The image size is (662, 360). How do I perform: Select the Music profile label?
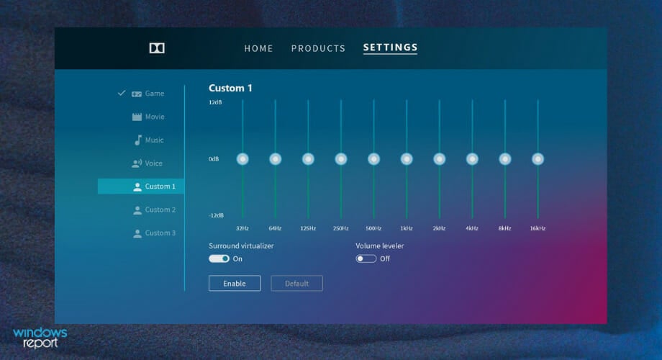[x=155, y=140]
